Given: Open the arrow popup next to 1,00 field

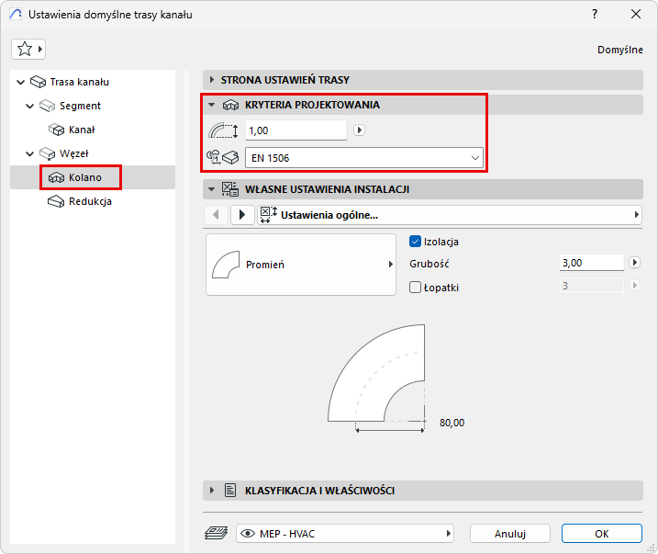Looking at the screenshot, I should (x=359, y=130).
